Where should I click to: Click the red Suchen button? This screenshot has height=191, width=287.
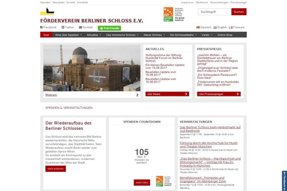coord(239,11)
